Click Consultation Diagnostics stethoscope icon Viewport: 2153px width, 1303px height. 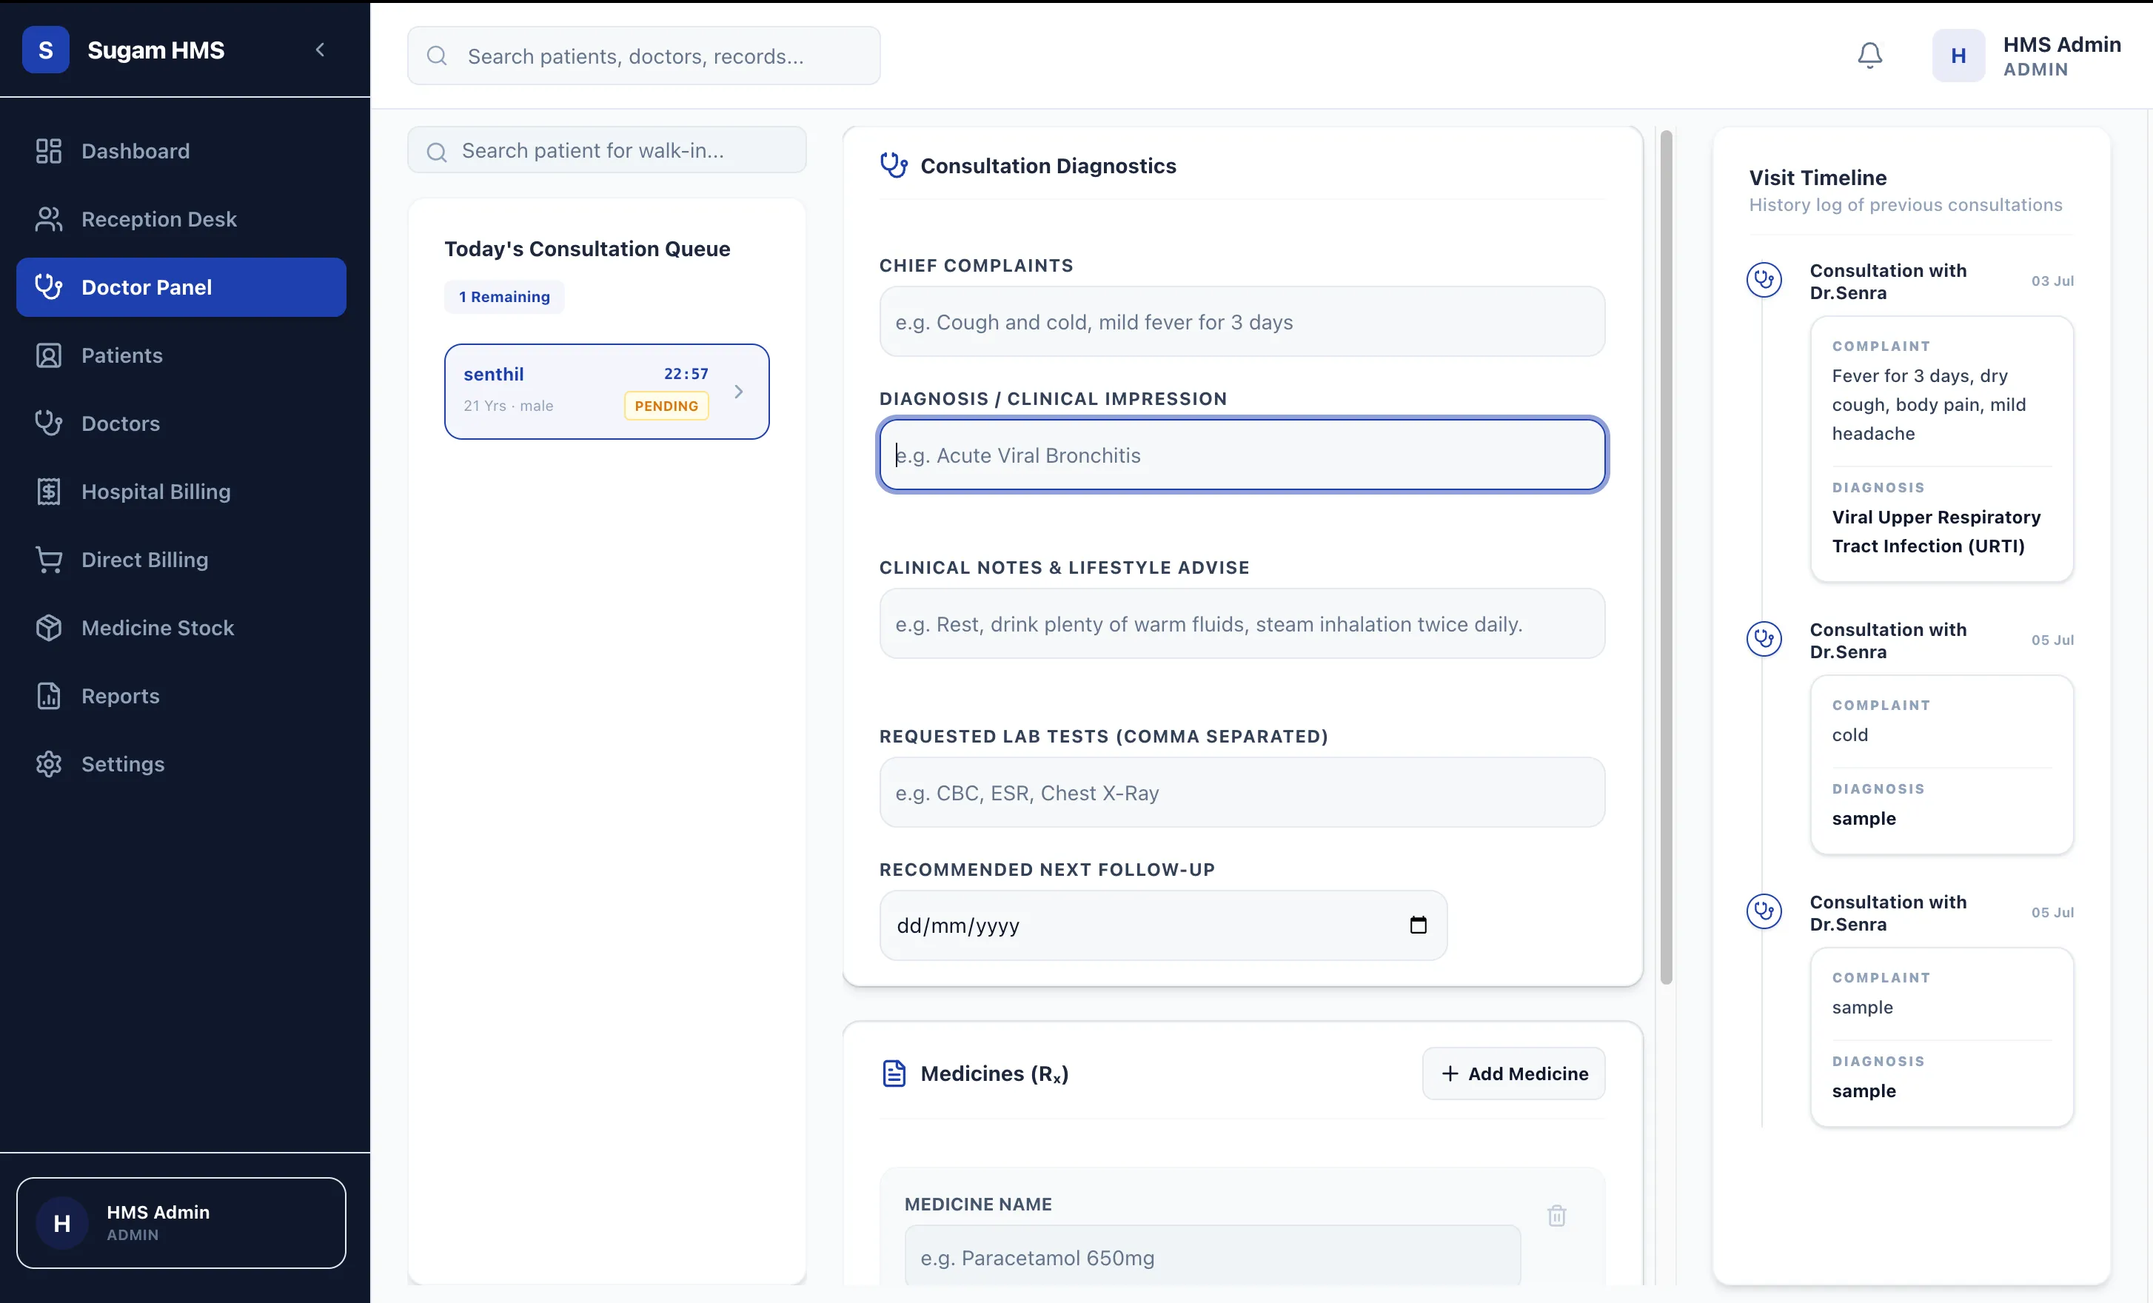coord(894,165)
